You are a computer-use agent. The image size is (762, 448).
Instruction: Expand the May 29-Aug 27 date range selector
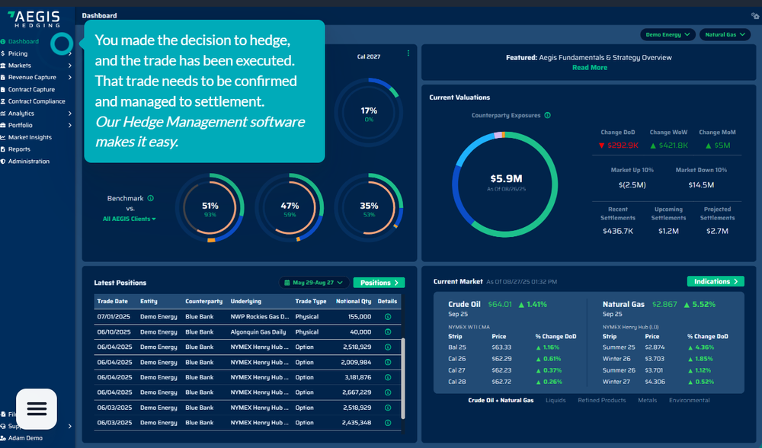(314, 282)
